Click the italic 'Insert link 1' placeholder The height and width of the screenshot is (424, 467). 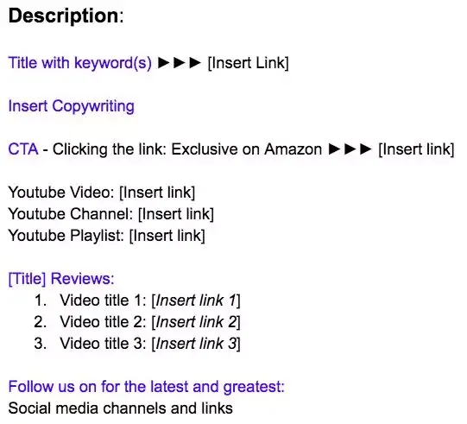click(x=196, y=301)
